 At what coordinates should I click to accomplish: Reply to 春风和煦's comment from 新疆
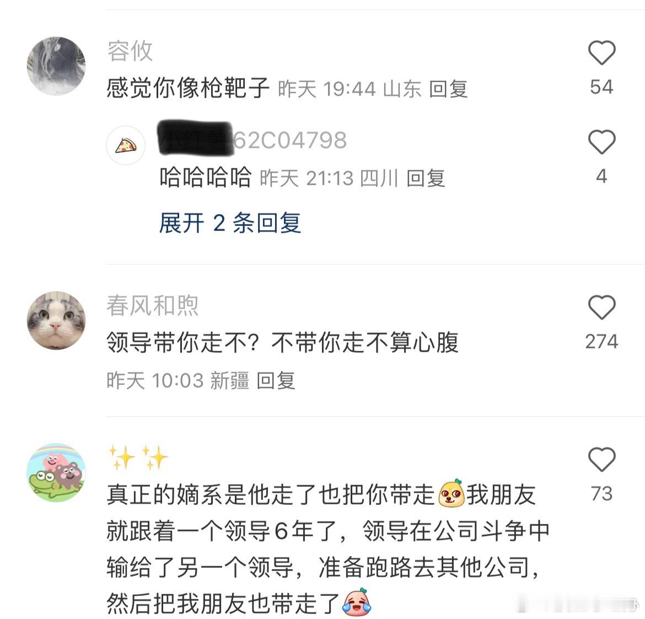click(x=276, y=380)
